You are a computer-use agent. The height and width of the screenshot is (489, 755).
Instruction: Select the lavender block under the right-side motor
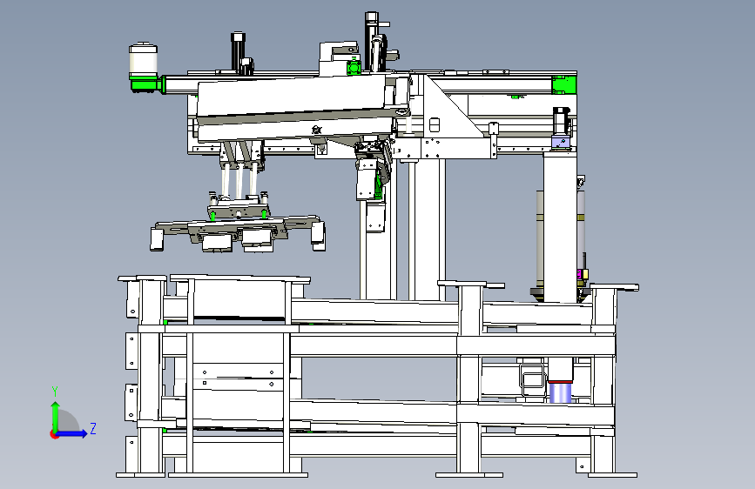pos(561,143)
